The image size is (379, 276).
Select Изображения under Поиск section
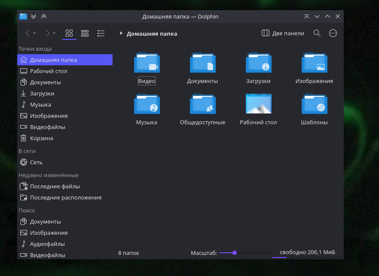coord(65,233)
